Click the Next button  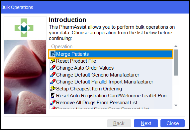(146, 123)
